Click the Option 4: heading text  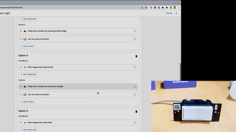tap(23, 55)
